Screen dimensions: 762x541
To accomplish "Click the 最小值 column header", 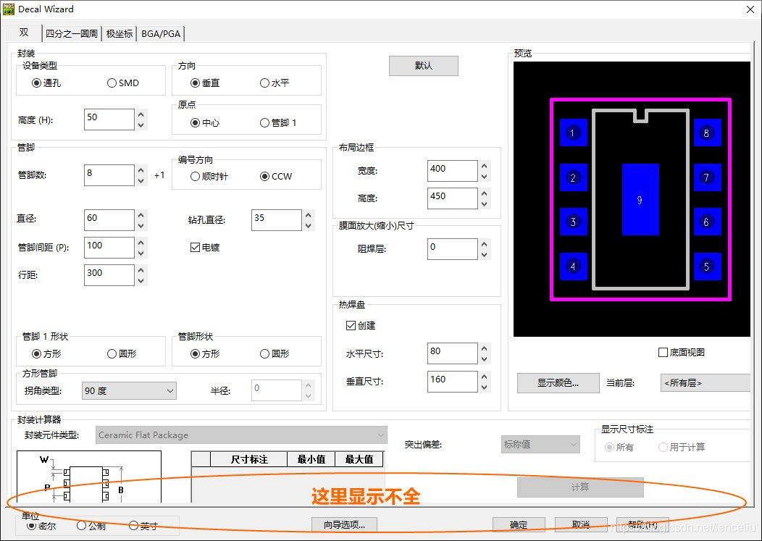I will pyautogui.click(x=311, y=459).
